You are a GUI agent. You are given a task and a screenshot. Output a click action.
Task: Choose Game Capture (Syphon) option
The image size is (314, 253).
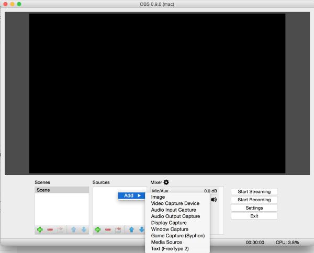pyautogui.click(x=177, y=236)
